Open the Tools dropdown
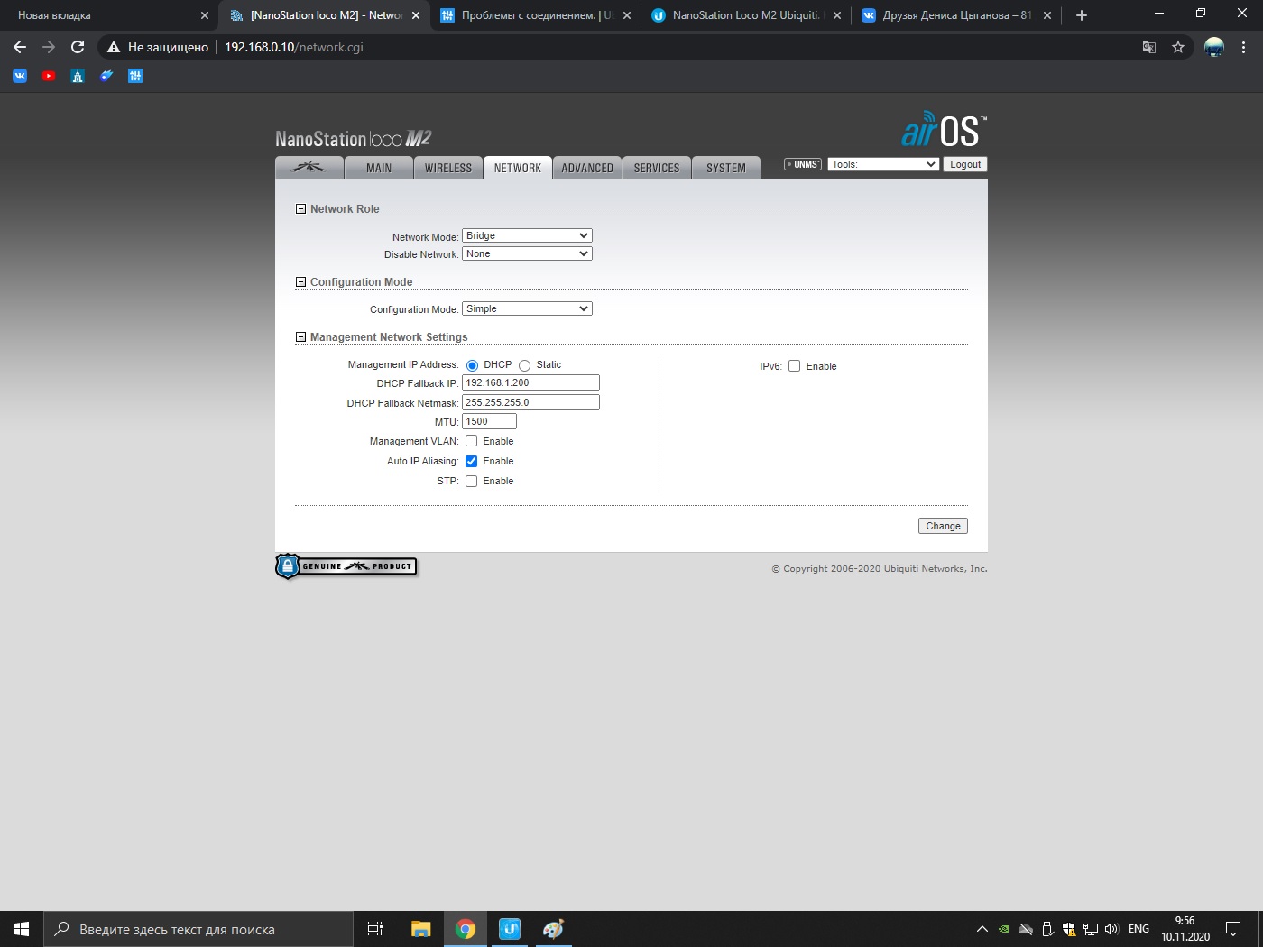Image resolution: width=1263 pixels, height=947 pixels. [883, 164]
